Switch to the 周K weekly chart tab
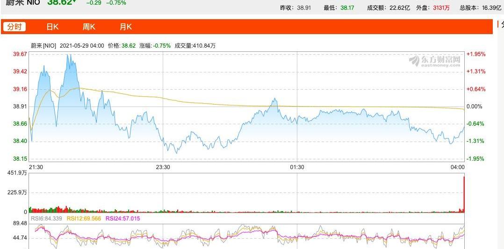 pos(89,27)
